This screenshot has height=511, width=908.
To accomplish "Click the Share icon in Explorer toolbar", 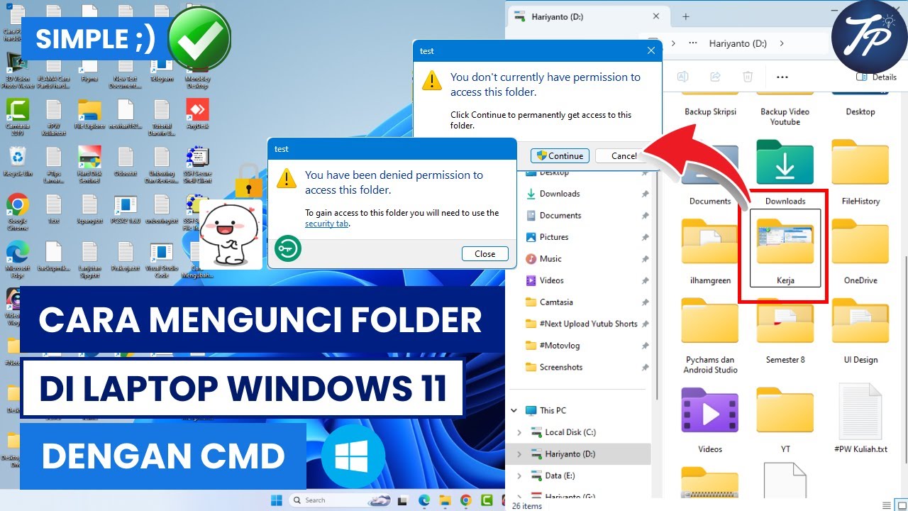I will click(x=715, y=77).
